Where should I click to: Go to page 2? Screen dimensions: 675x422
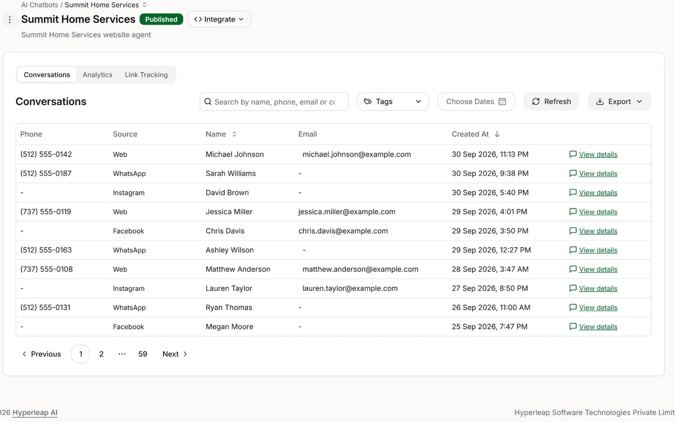pos(101,354)
